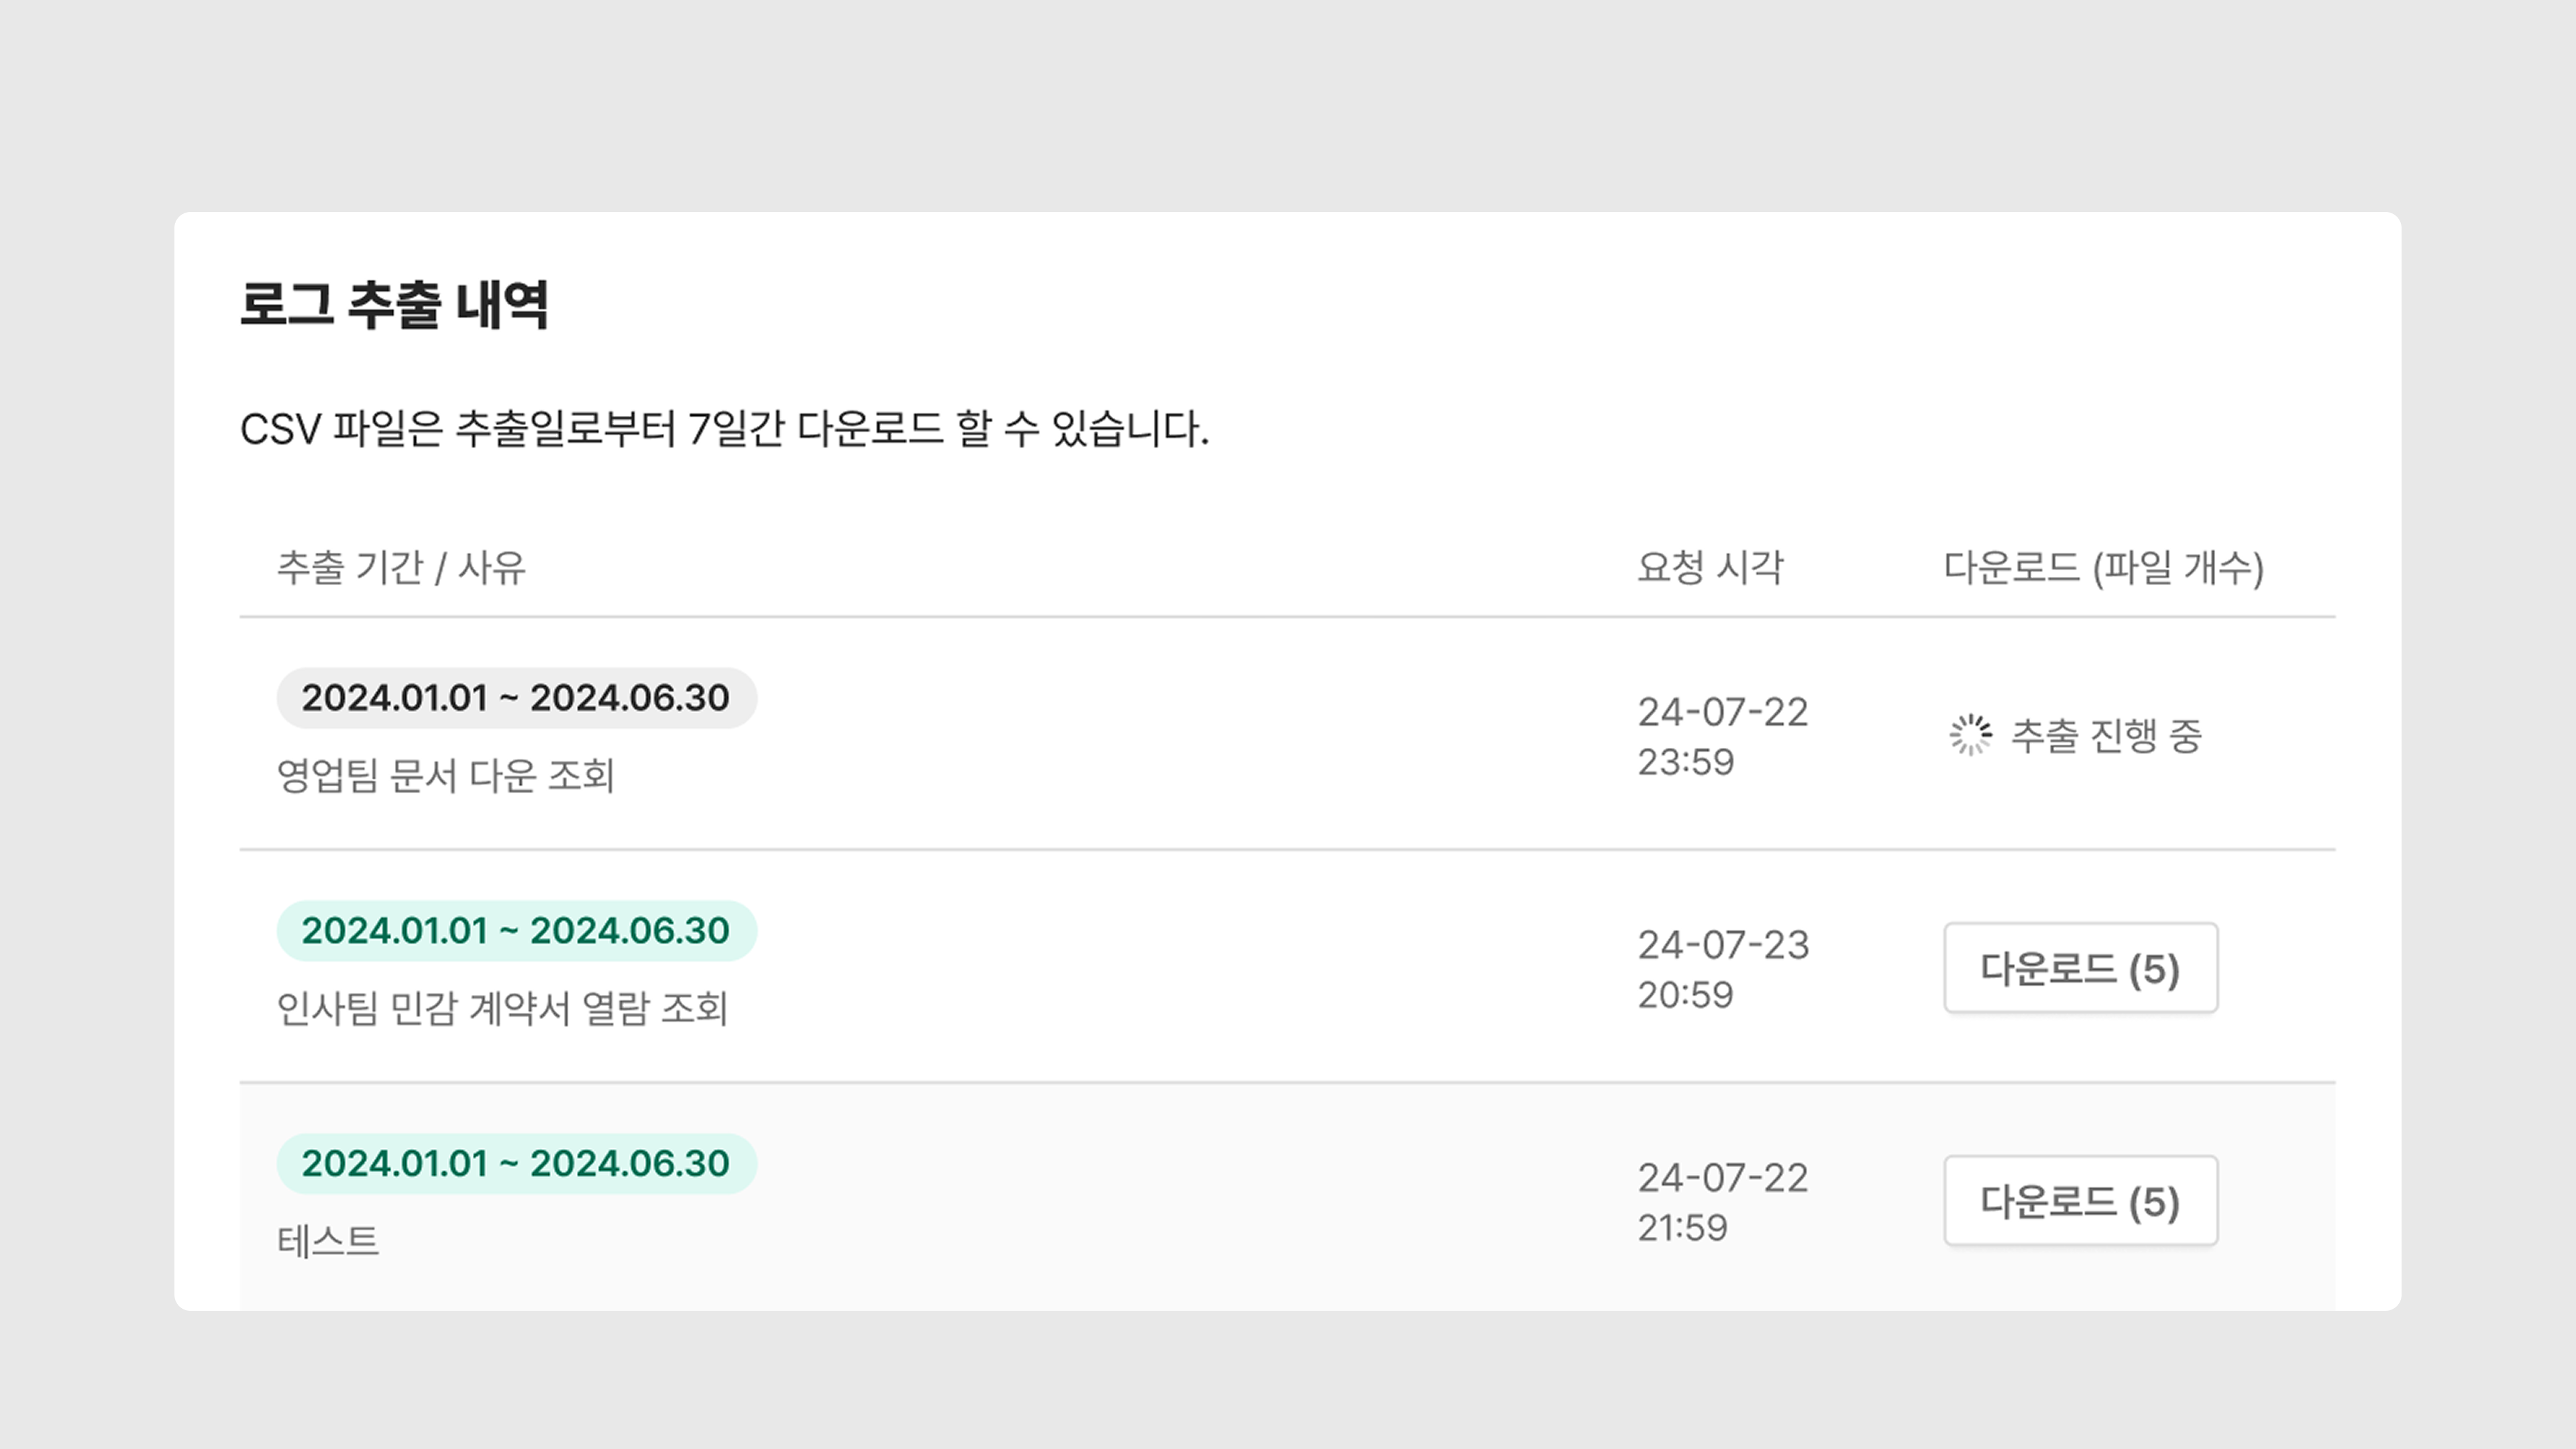Select the 영업팀 문서 다운 조회 reason text
Screen dimensions: 2576x1449
point(445,776)
